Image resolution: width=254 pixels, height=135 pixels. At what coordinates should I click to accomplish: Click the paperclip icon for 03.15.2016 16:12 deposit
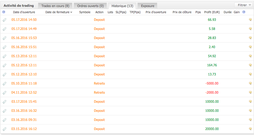click(4, 129)
